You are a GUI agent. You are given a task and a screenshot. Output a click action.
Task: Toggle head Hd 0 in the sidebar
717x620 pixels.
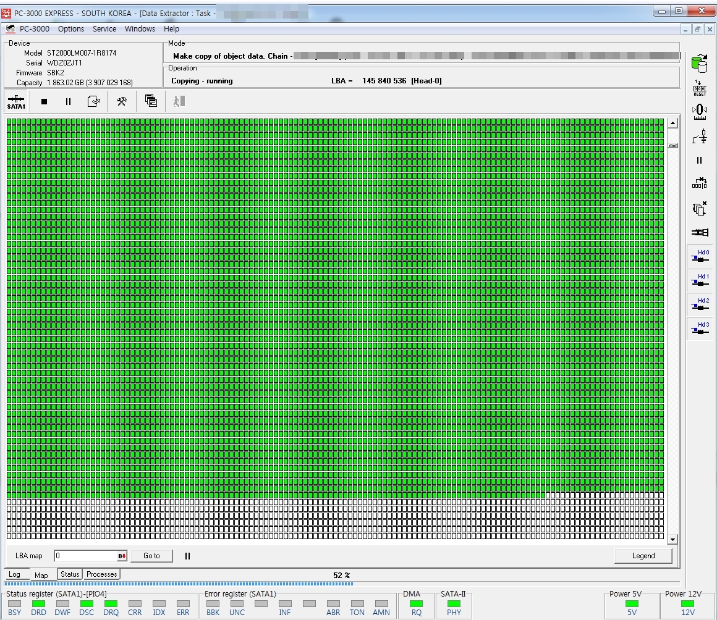pyautogui.click(x=700, y=258)
